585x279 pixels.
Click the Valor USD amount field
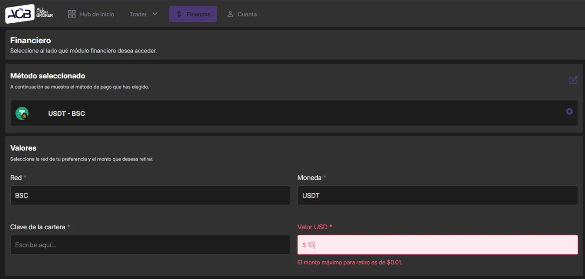coord(437,245)
